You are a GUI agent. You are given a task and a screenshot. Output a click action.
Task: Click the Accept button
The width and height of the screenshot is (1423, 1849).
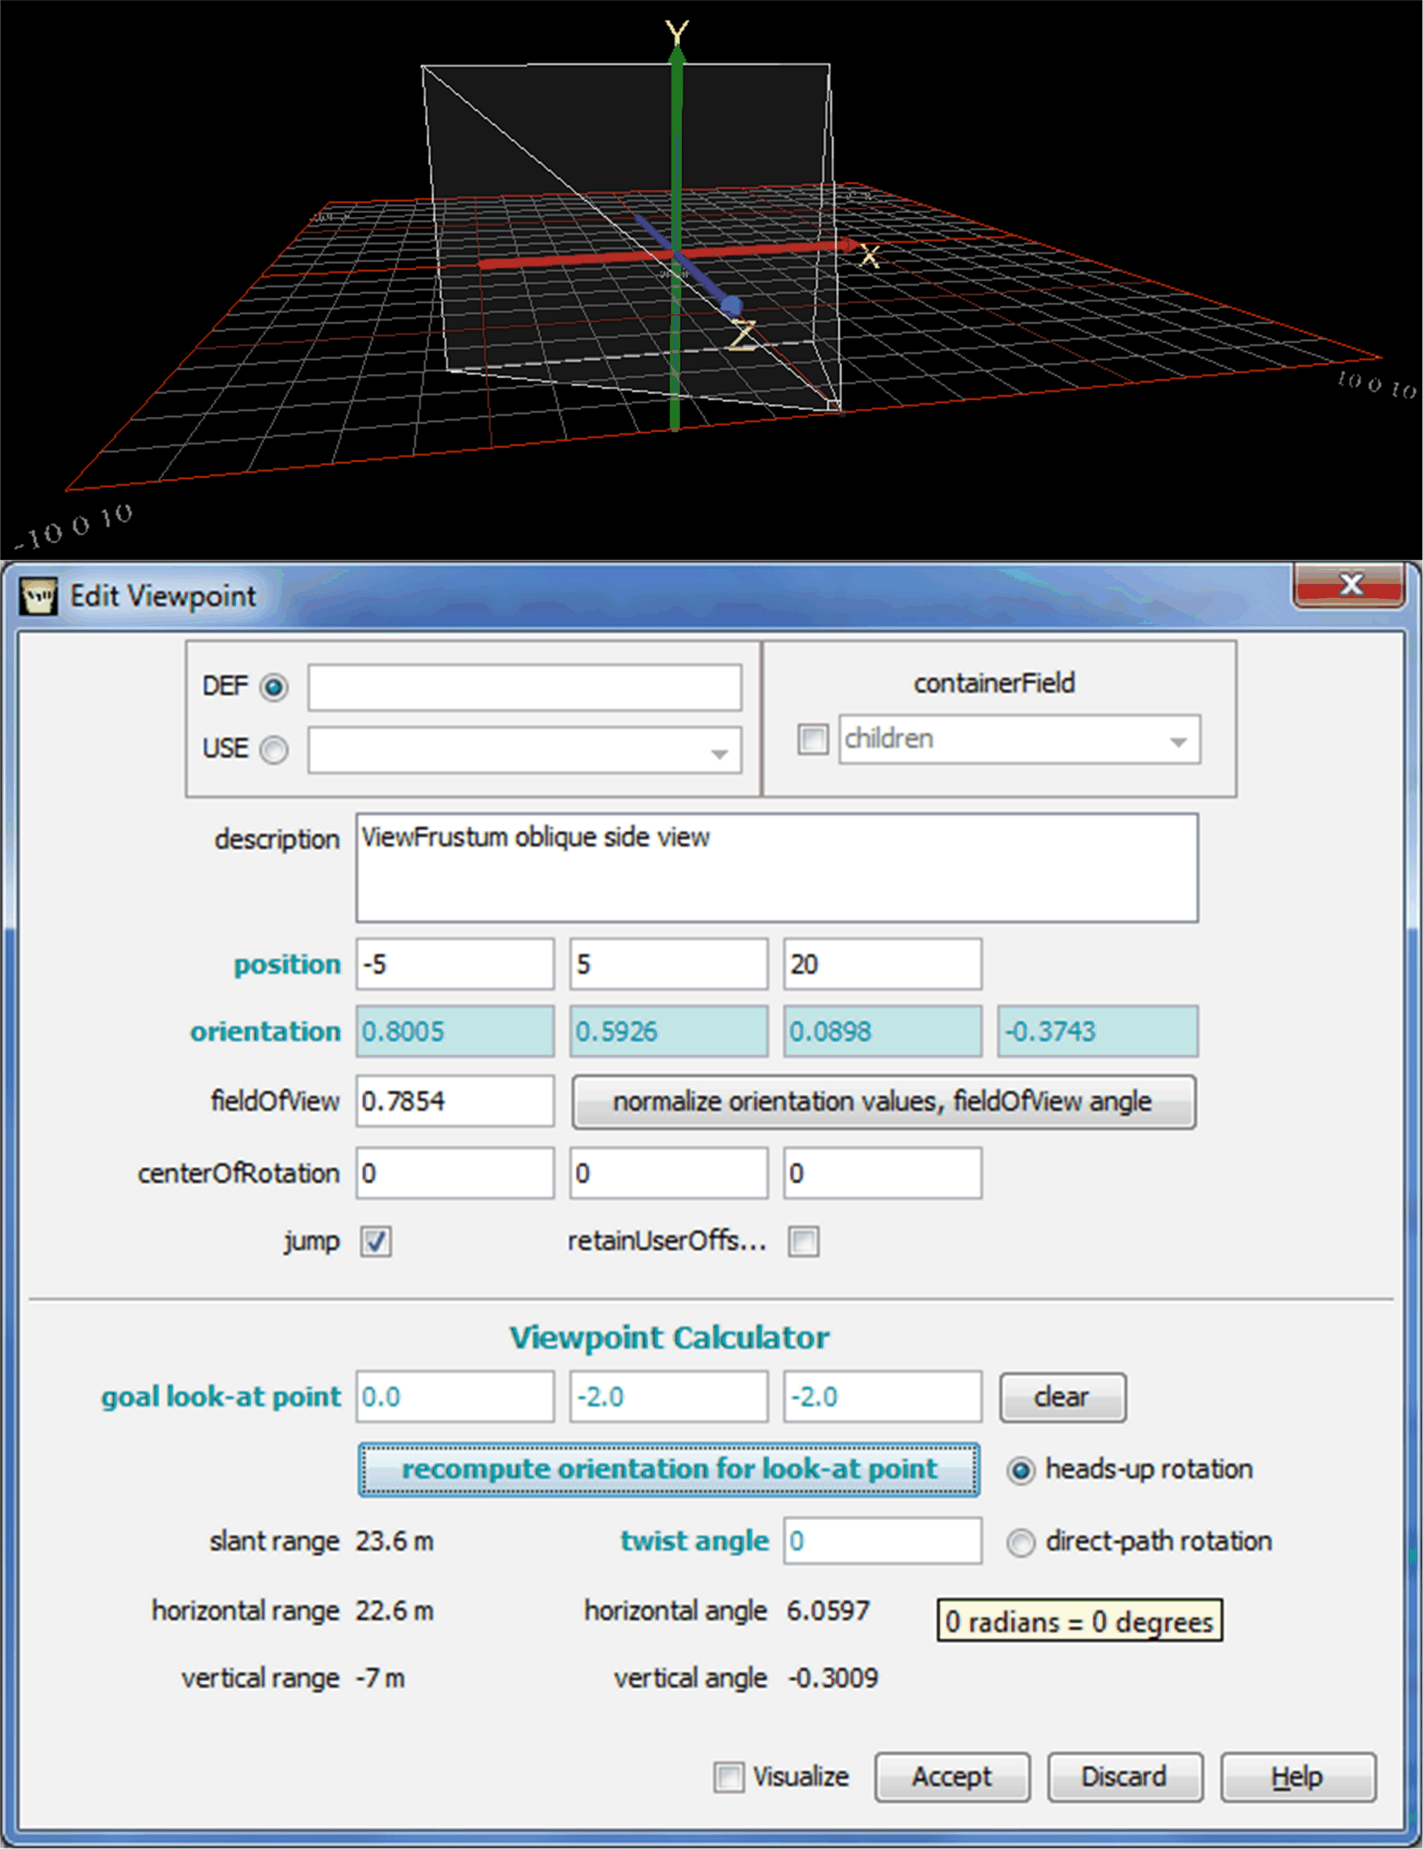pos(951,1777)
